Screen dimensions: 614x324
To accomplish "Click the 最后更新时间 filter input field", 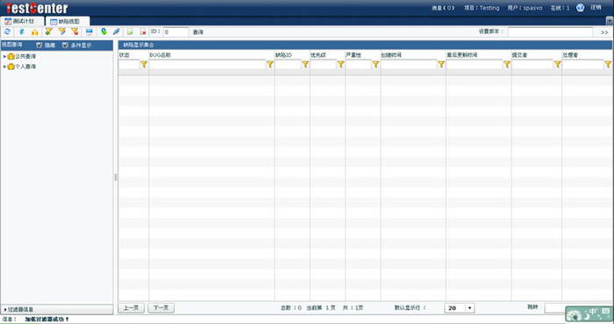I will tap(475, 65).
